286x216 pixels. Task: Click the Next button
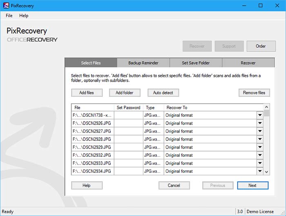tap(253, 185)
